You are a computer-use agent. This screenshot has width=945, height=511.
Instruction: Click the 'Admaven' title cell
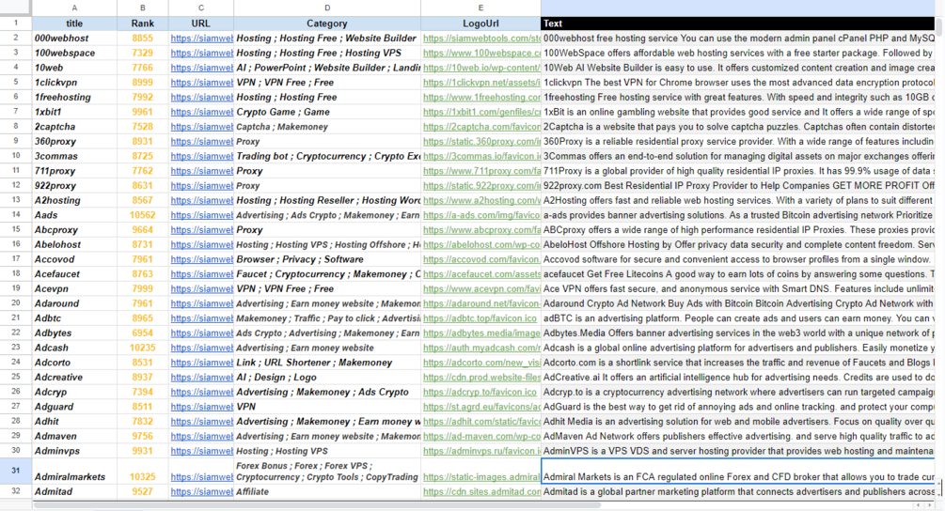coord(74,437)
